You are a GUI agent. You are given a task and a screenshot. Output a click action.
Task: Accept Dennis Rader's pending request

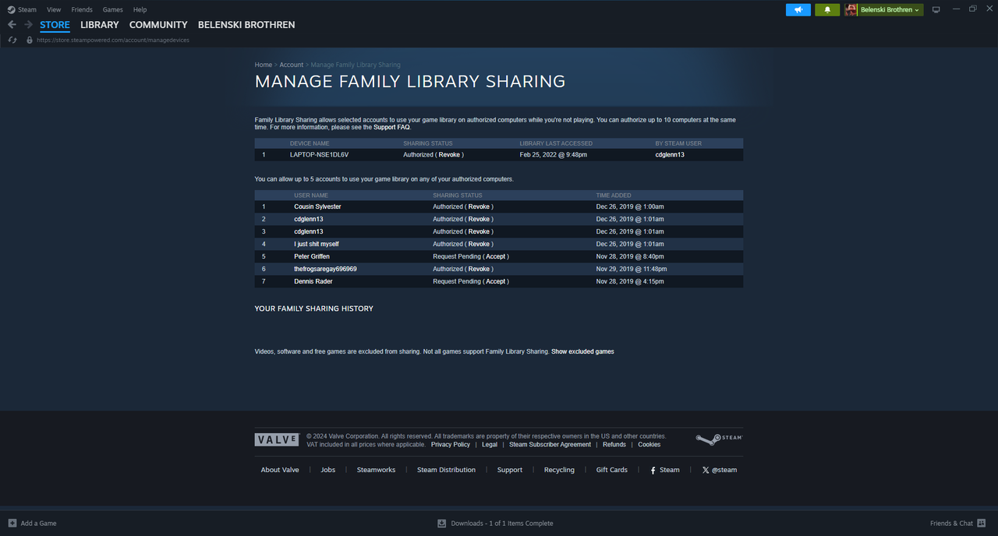[x=496, y=281]
